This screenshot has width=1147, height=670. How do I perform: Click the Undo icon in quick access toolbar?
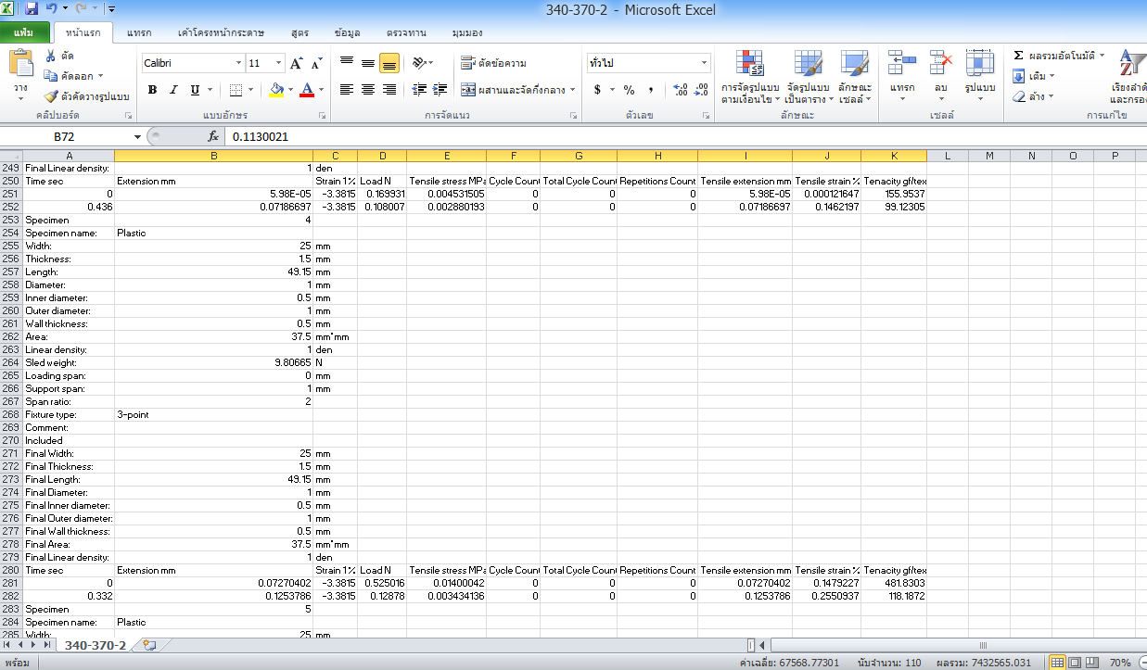(x=52, y=9)
